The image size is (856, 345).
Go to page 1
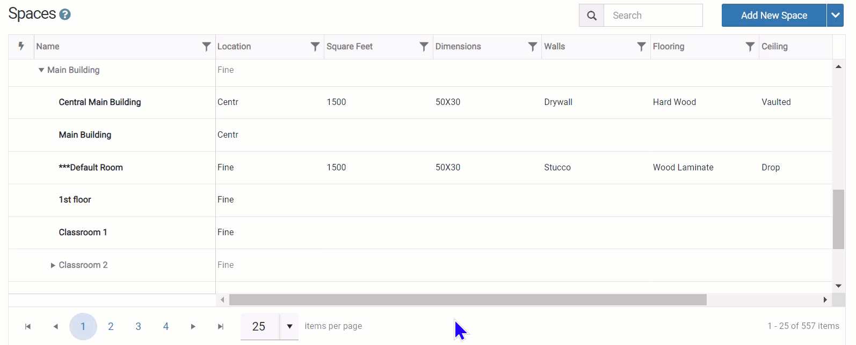pyautogui.click(x=83, y=326)
